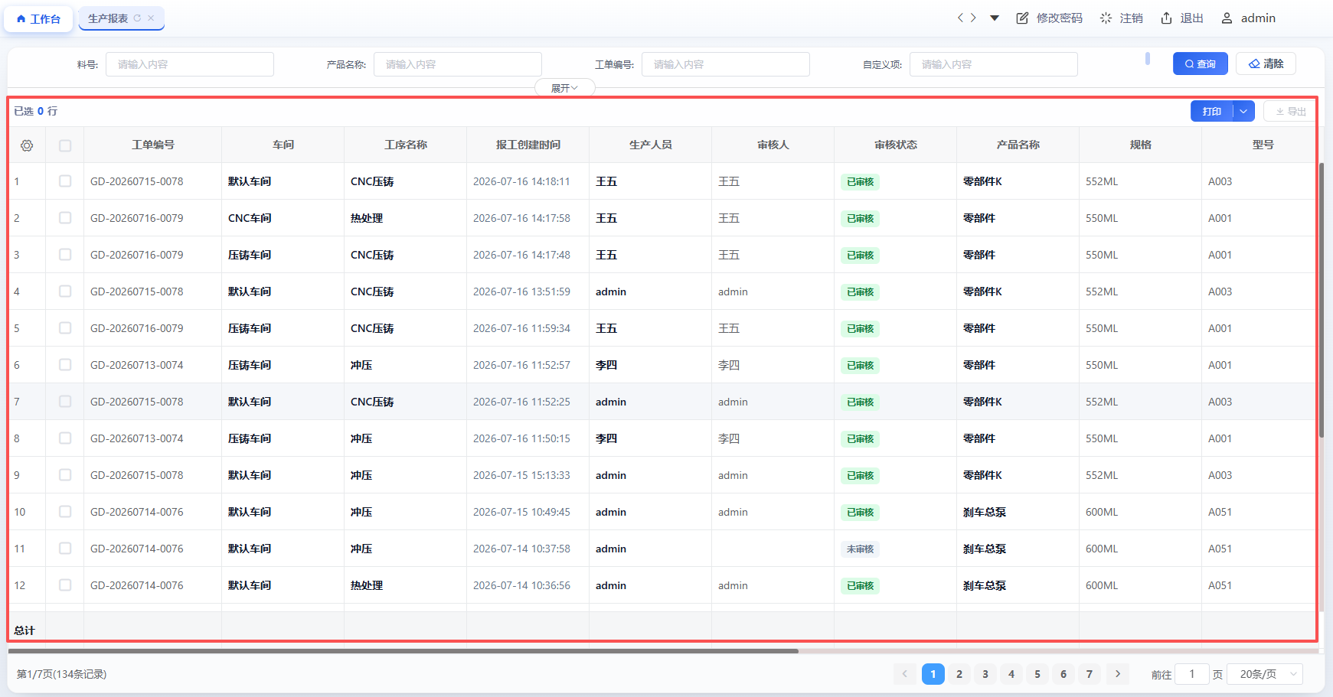Click 修改密码 to change password
The image size is (1333, 697).
(1049, 18)
